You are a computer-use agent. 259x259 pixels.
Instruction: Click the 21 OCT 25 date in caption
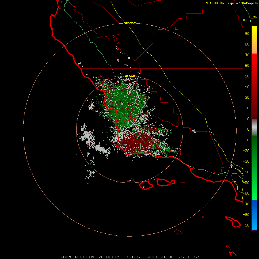pos(172,257)
